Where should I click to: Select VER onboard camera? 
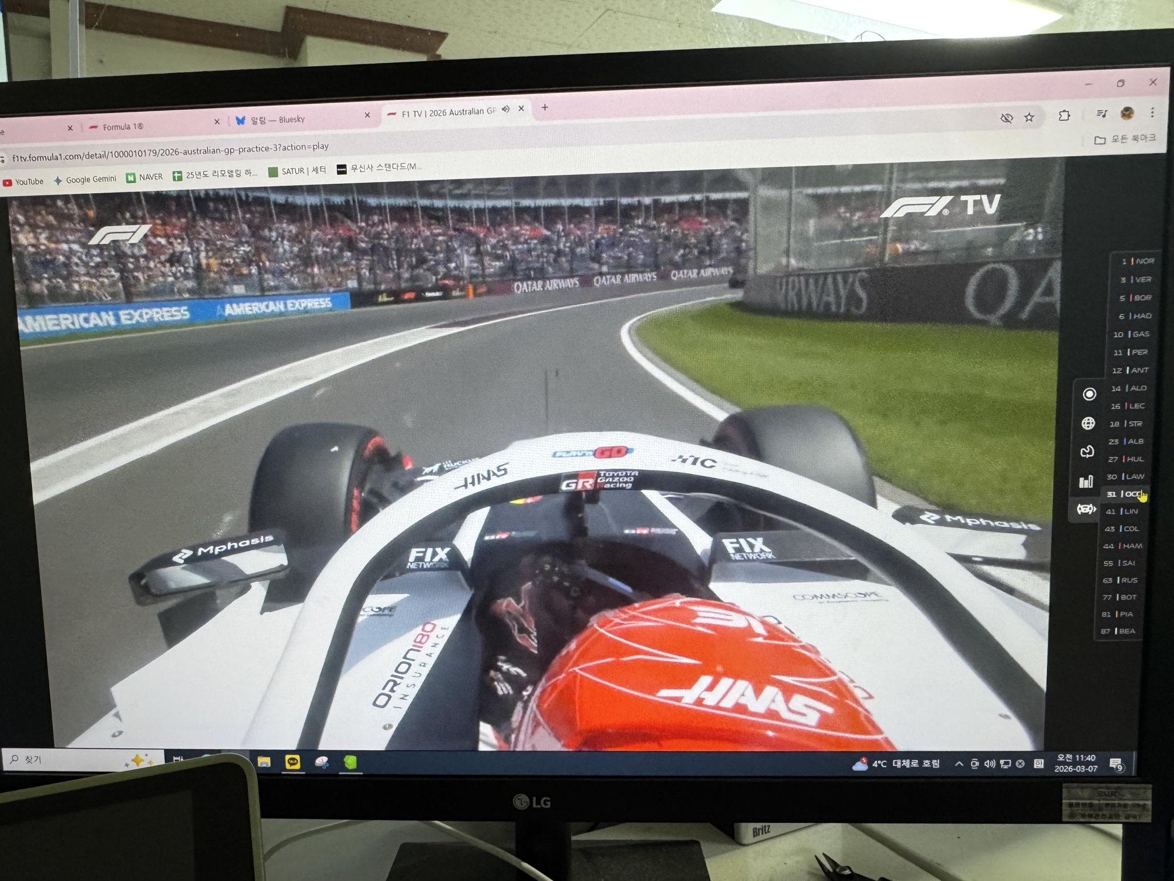click(x=1137, y=280)
